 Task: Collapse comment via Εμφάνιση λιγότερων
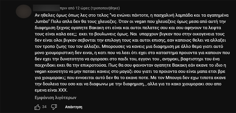point(55,97)
